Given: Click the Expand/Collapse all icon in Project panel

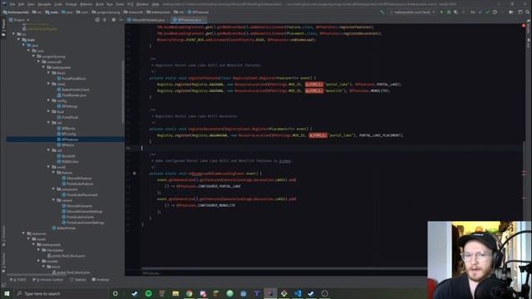Looking at the screenshot, I should (x=105, y=20).
